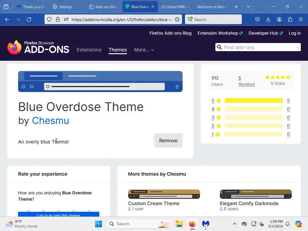The image size is (308, 231).
Task: Click the Custom Cream Theme title
Action: click(154, 204)
